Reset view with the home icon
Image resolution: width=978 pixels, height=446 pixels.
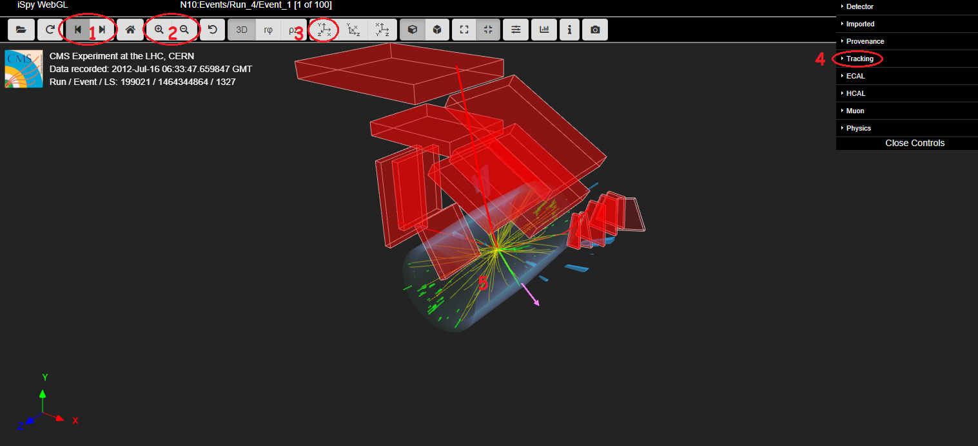click(x=130, y=30)
